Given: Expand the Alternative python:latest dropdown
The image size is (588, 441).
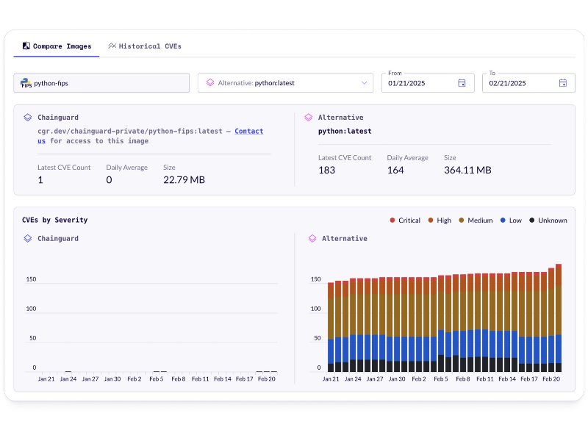Looking at the screenshot, I should pos(287,83).
